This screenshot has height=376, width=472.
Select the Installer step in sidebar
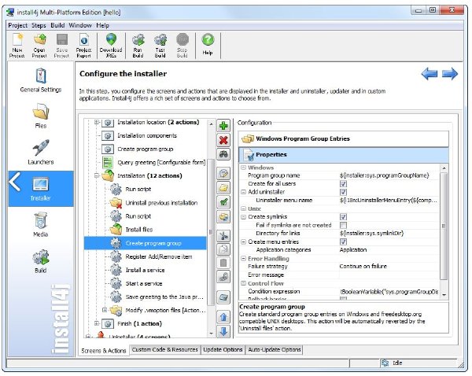(41, 189)
